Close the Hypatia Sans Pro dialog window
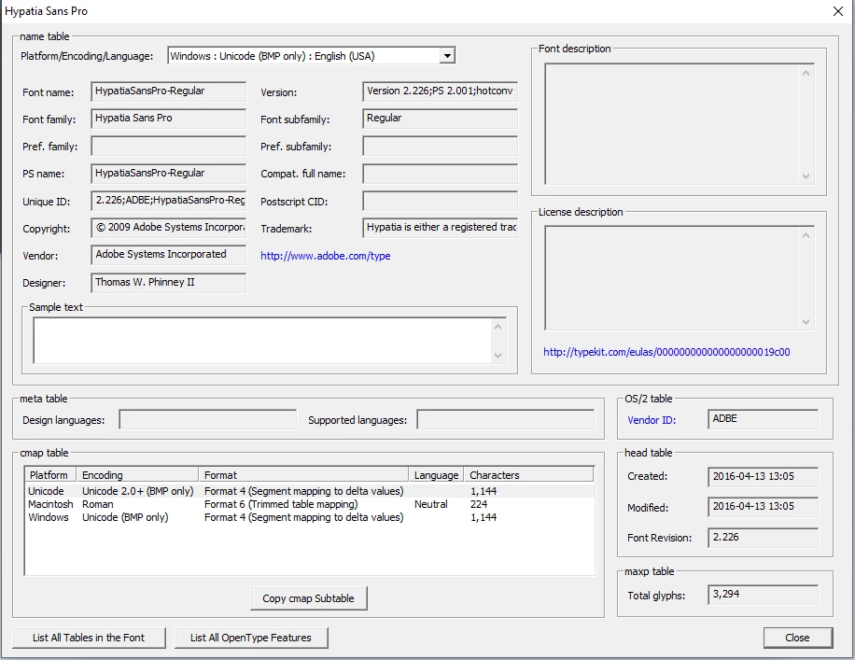Viewport: 855px width, 660px height. click(838, 11)
